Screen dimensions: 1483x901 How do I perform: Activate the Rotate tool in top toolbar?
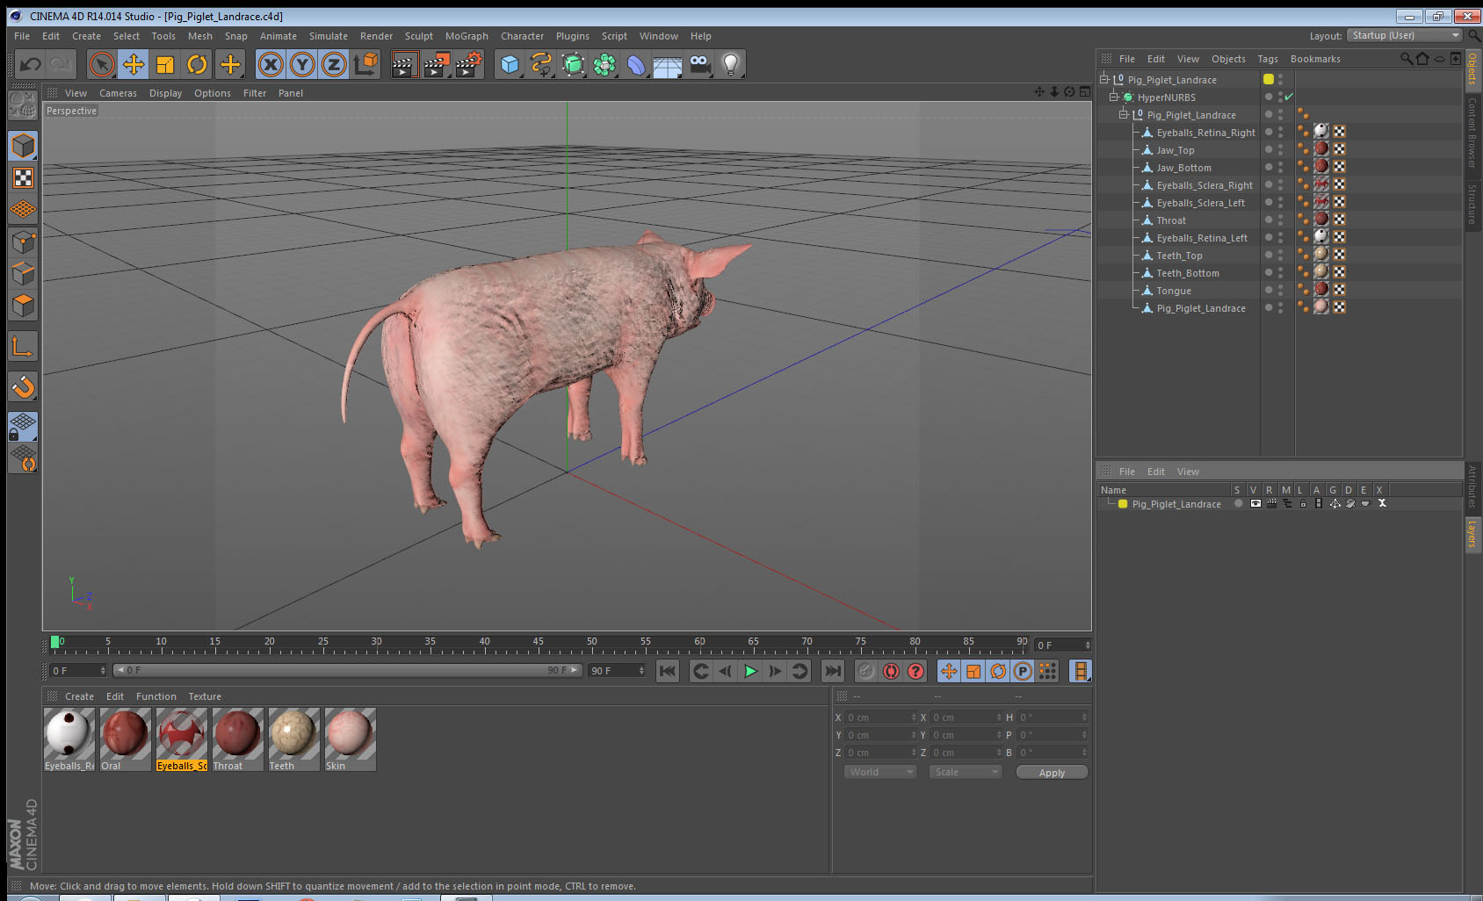point(198,64)
